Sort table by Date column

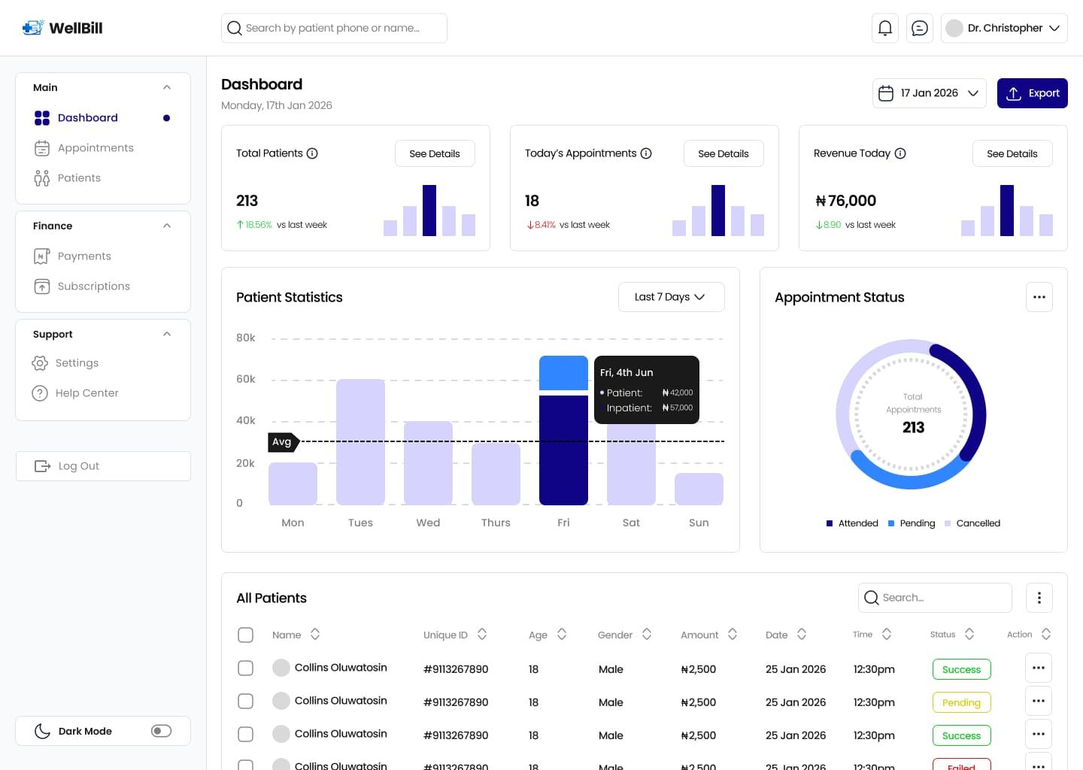point(802,634)
